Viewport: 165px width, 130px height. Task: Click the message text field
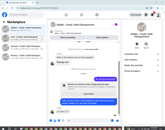(x=88, y=120)
